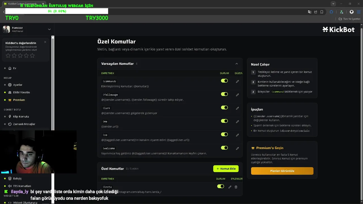The height and width of the screenshot is (204, 363).
Task: Disable the !commands command toggle
Action: [x=224, y=81]
